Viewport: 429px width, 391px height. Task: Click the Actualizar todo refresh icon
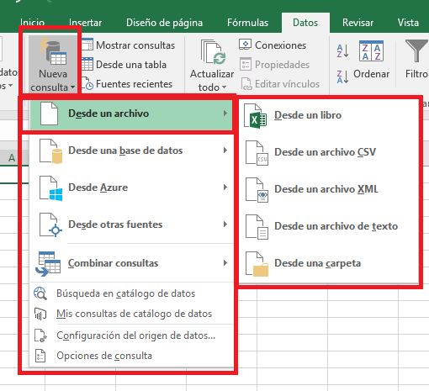pos(213,52)
